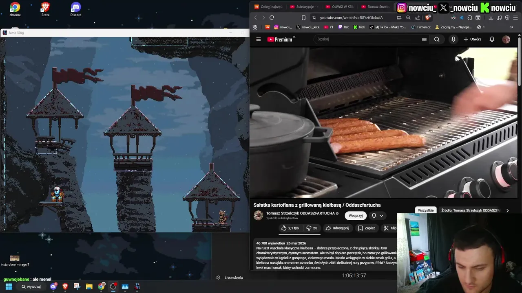Click the share page icon in address bar
Image resolution: width=522 pixels, height=293 pixels.
tap(418, 17)
